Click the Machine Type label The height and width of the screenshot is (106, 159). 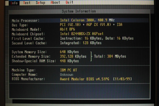click(x=24, y=70)
